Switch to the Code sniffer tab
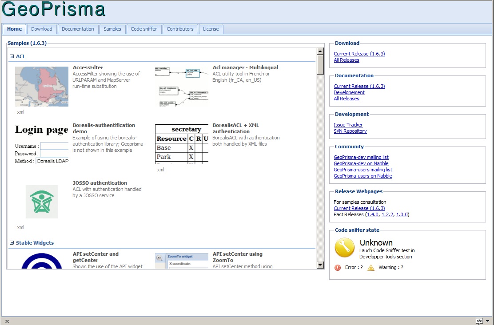 tap(144, 29)
